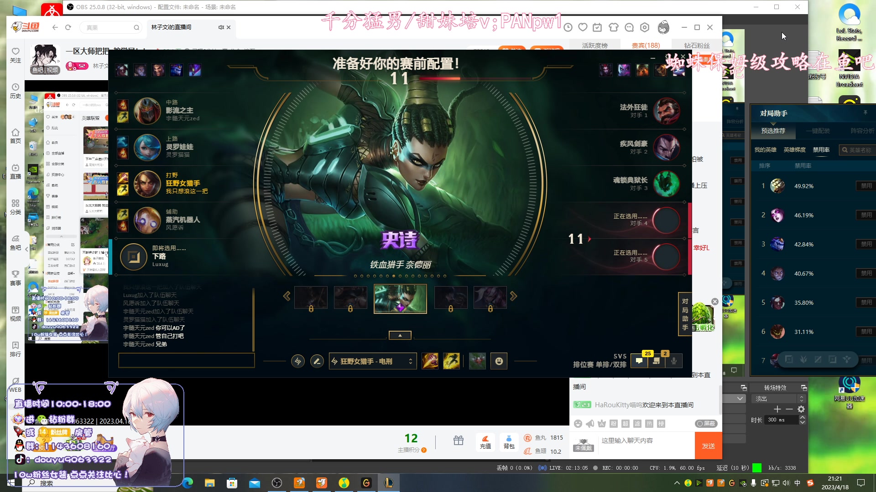This screenshot has height=492, width=876.
Task: Click 禁用 button for first ranked champion
Action: click(x=866, y=186)
